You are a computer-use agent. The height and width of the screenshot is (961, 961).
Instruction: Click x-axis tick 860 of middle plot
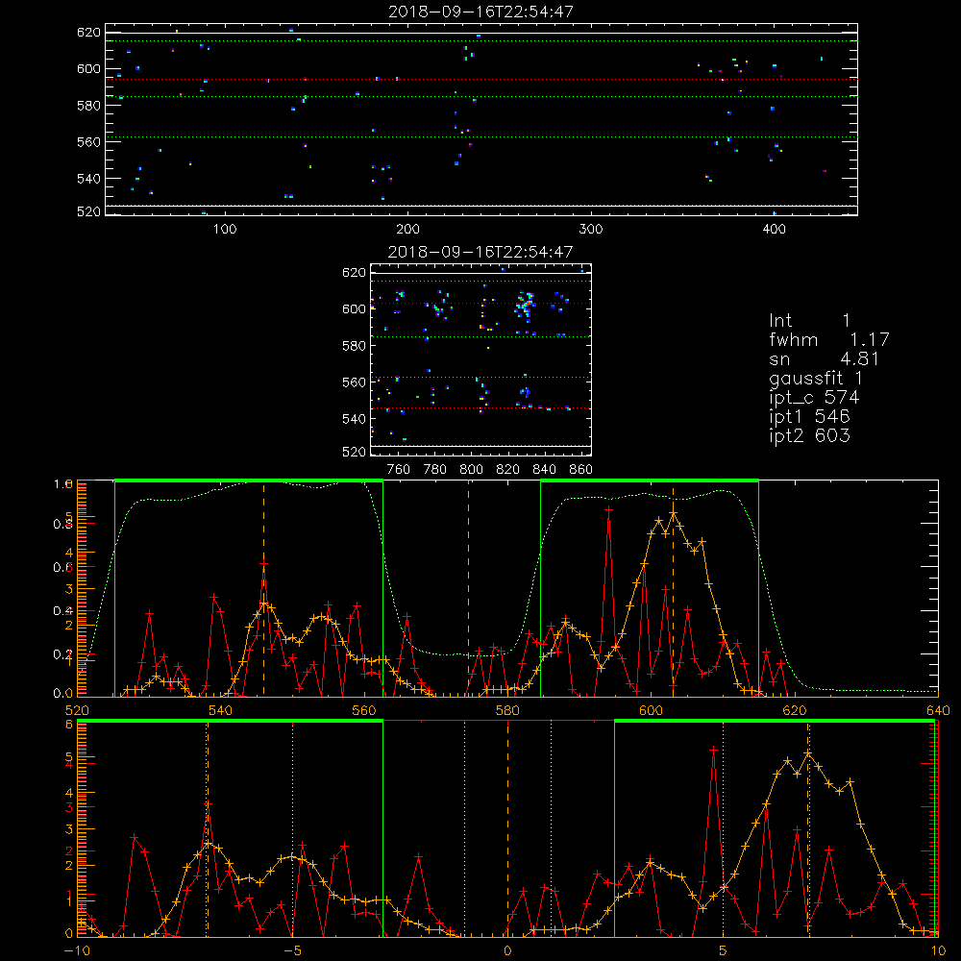point(581,470)
